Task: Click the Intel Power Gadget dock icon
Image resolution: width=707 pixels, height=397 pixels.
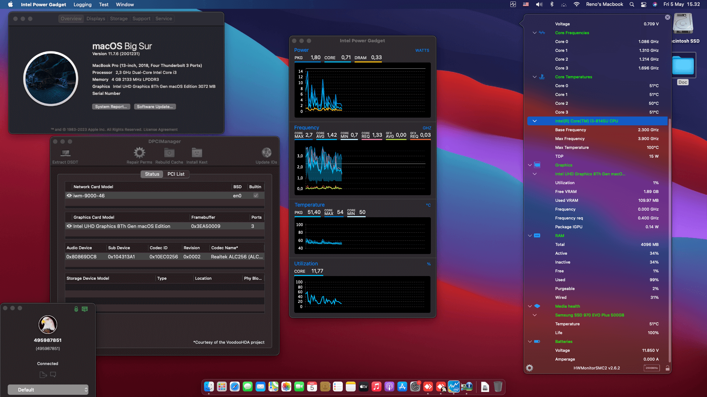Action: tap(454, 387)
